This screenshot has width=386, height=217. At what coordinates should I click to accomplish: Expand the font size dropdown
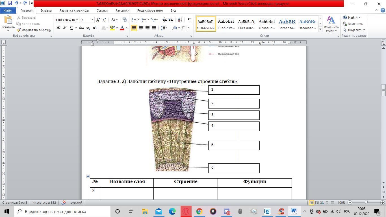coord(92,20)
